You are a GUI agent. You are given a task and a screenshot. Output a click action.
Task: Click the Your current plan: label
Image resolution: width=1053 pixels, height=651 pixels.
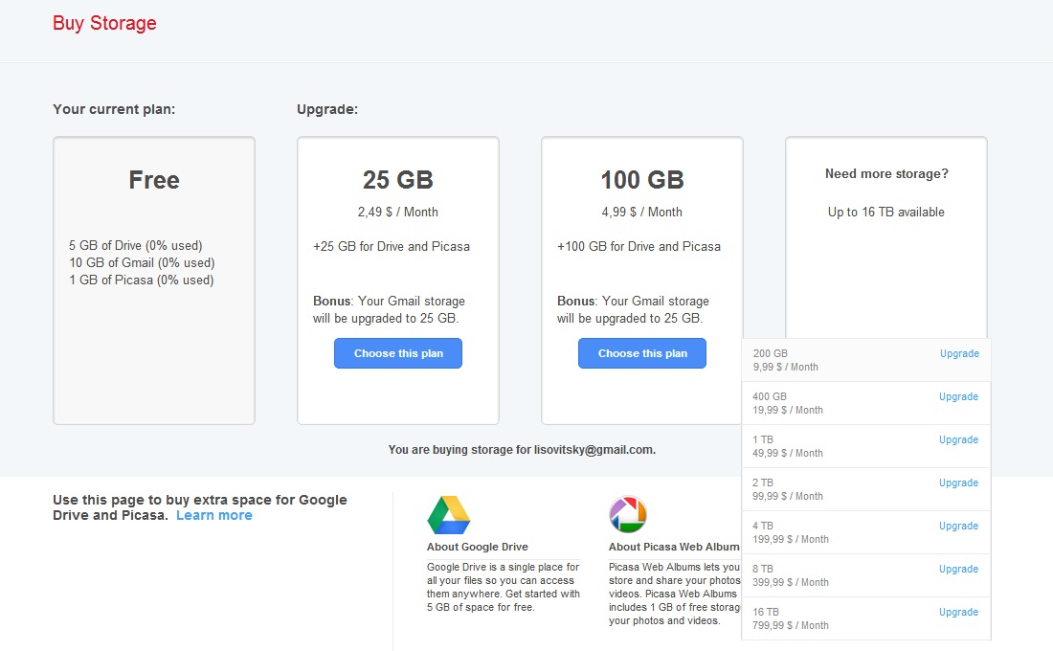[x=114, y=109]
